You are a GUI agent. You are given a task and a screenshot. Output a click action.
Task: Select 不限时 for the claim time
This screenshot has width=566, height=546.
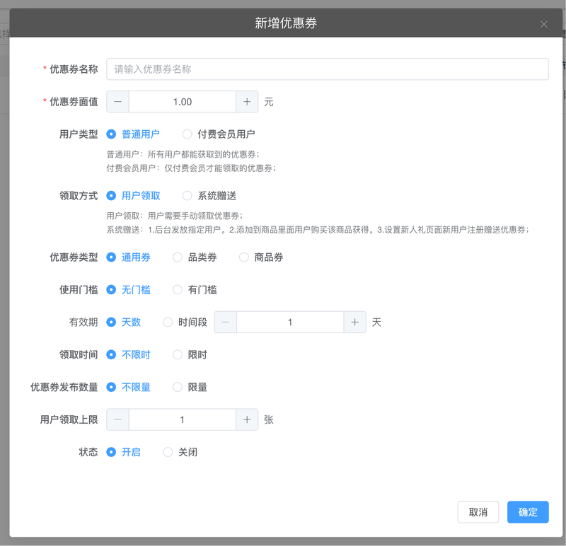pyautogui.click(x=128, y=355)
